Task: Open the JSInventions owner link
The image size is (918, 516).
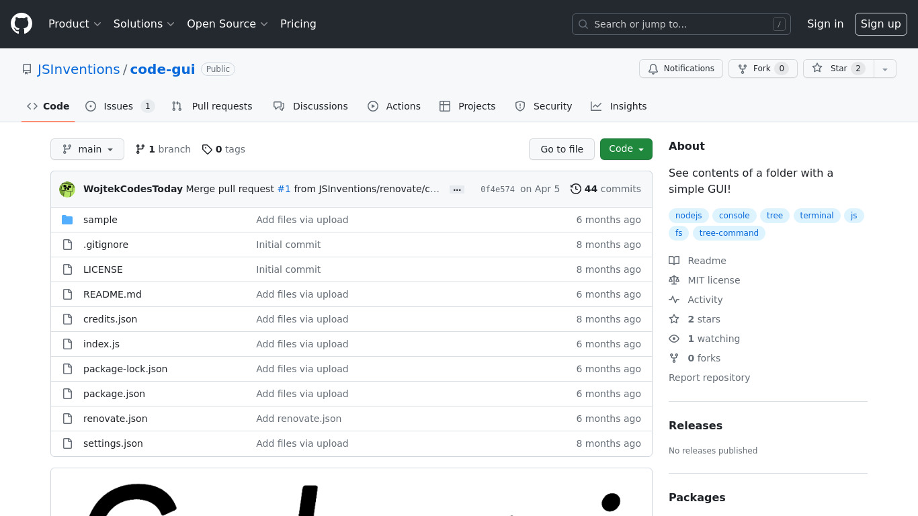Action: pyautogui.click(x=79, y=69)
